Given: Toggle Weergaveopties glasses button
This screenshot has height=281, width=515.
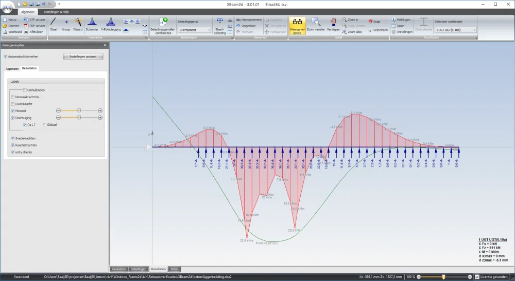Looking at the screenshot, I should click(297, 26).
